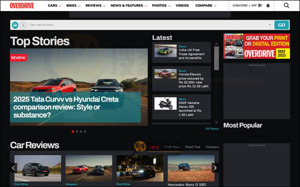The height and width of the screenshot is (187, 300).
Task: Expand the Reviews menu
Action: coord(95,6)
